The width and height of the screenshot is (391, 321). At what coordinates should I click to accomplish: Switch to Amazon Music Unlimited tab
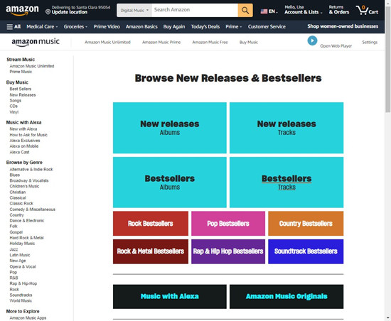[107, 42]
